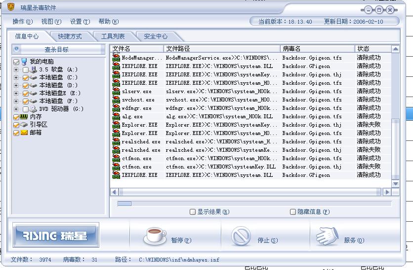Uncheck the 引导区 checkbox
This screenshot has height=270, width=413.
pyautogui.click(x=16, y=125)
